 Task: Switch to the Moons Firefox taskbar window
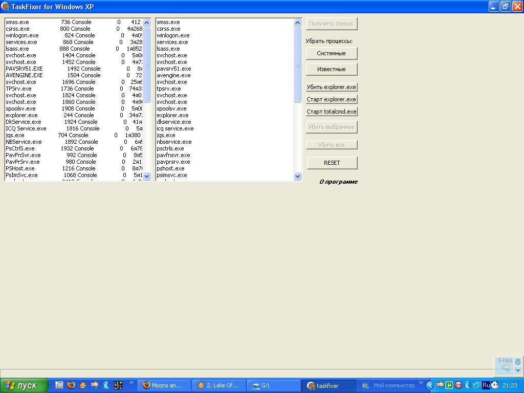(164, 385)
